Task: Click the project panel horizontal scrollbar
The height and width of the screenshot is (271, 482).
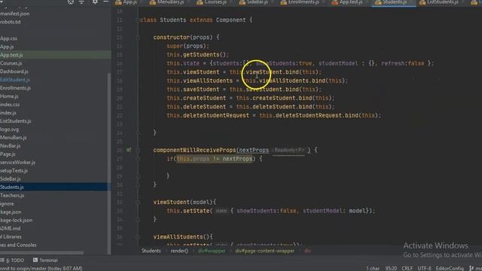Action: click(41, 253)
